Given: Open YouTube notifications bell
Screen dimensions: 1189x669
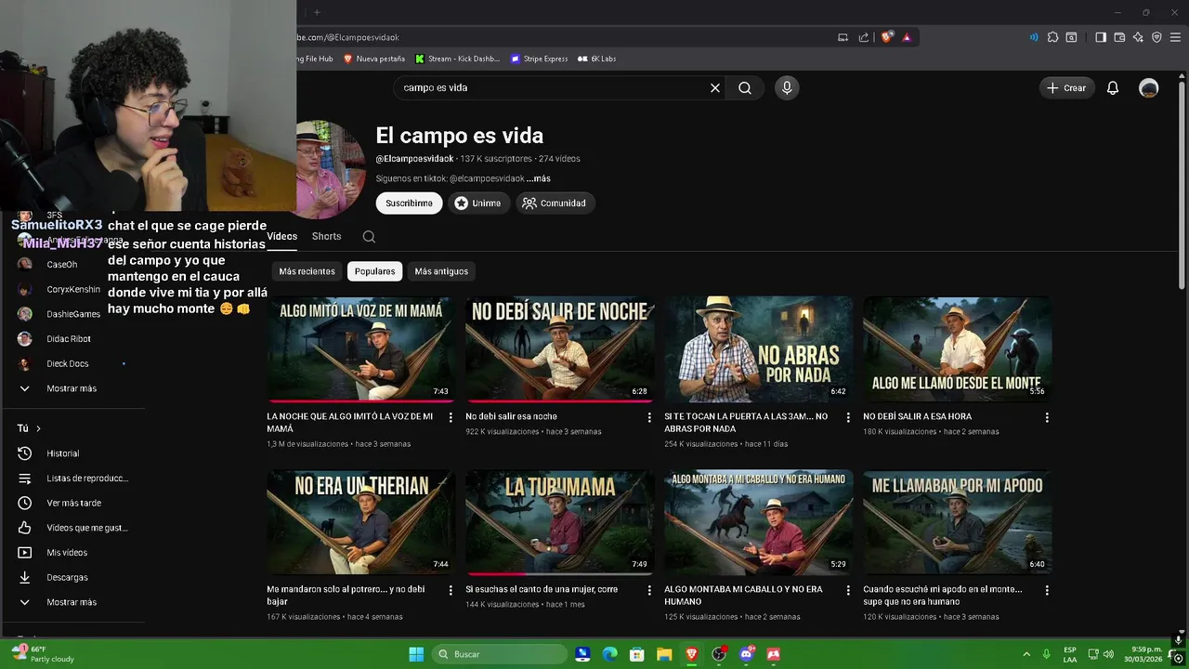Looking at the screenshot, I should click(x=1112, y=88).
